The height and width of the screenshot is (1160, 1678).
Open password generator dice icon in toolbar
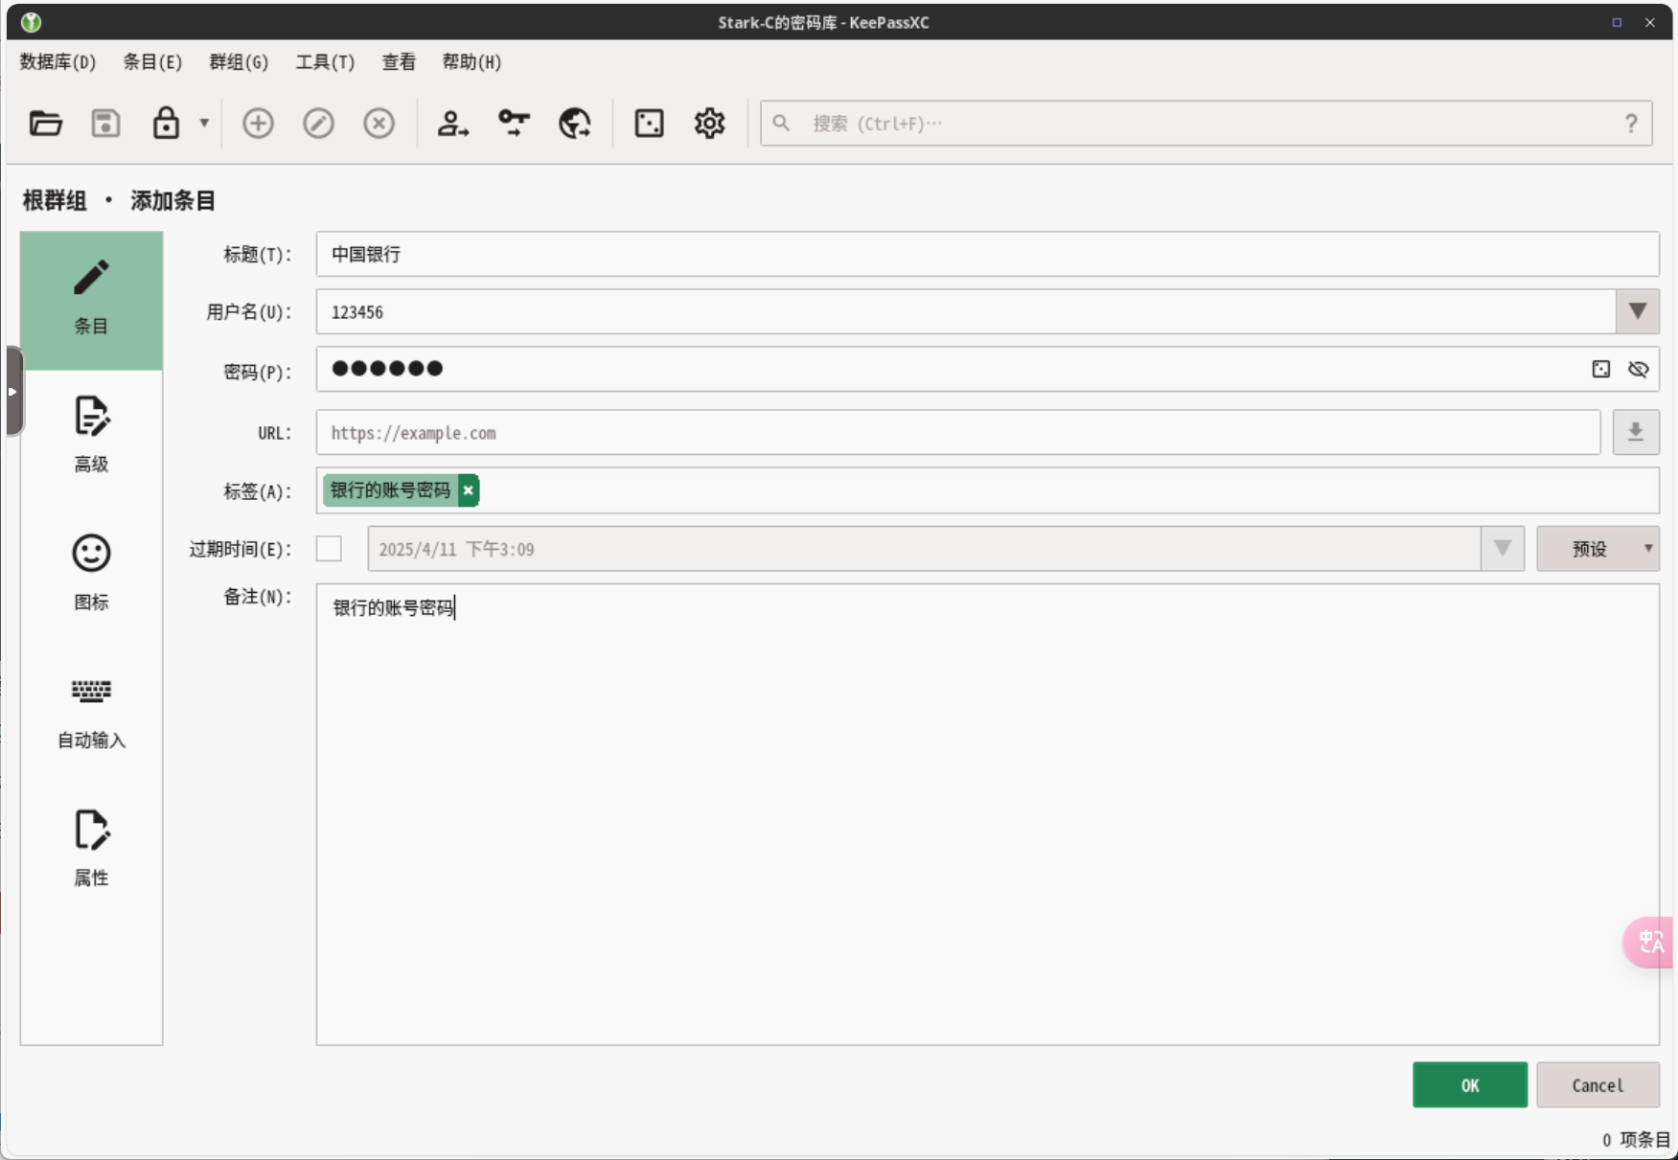(649, 124)
